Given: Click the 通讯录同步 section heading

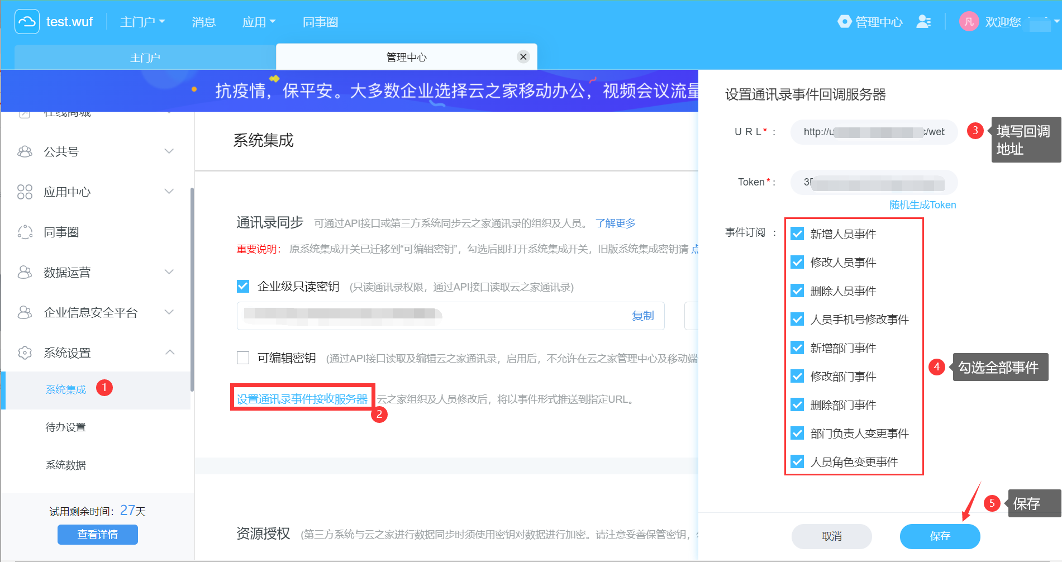Looking at the screenshot, I should [270, 222].
